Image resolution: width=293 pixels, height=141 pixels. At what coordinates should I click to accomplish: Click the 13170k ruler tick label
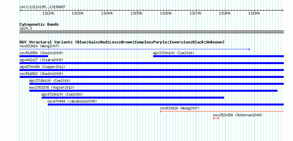point(196,13)
